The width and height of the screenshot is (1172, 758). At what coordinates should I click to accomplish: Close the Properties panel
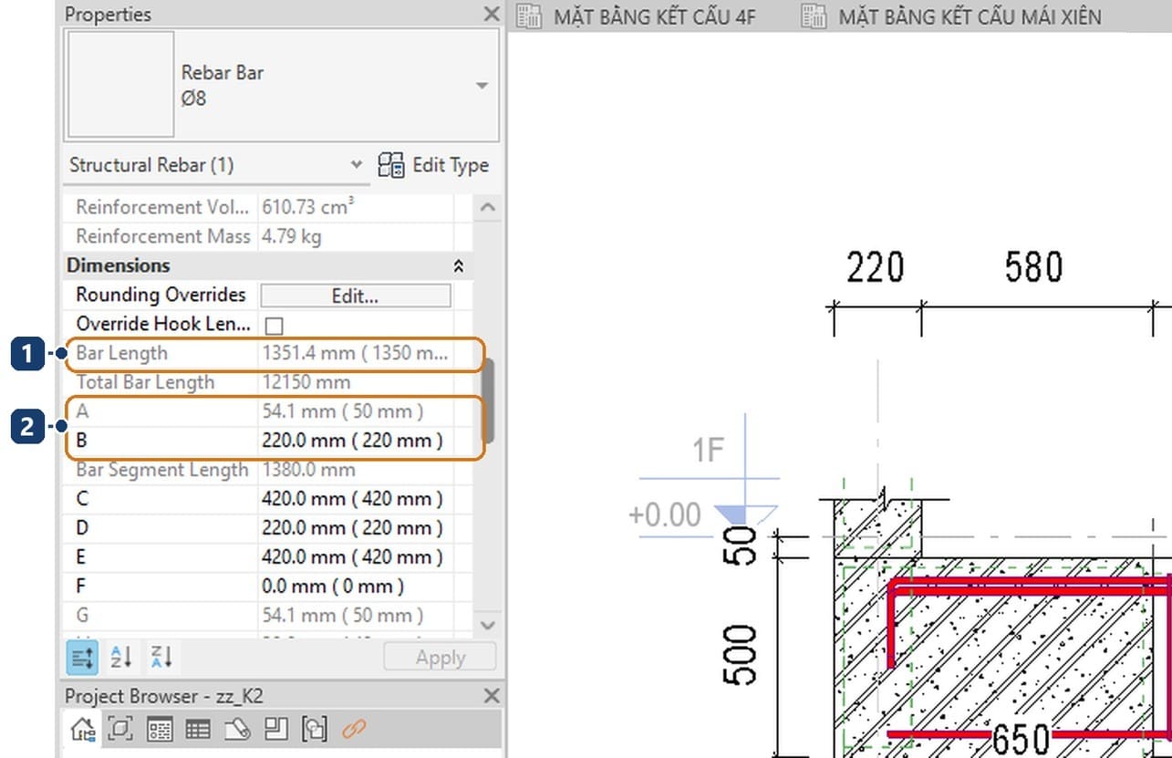491,14
